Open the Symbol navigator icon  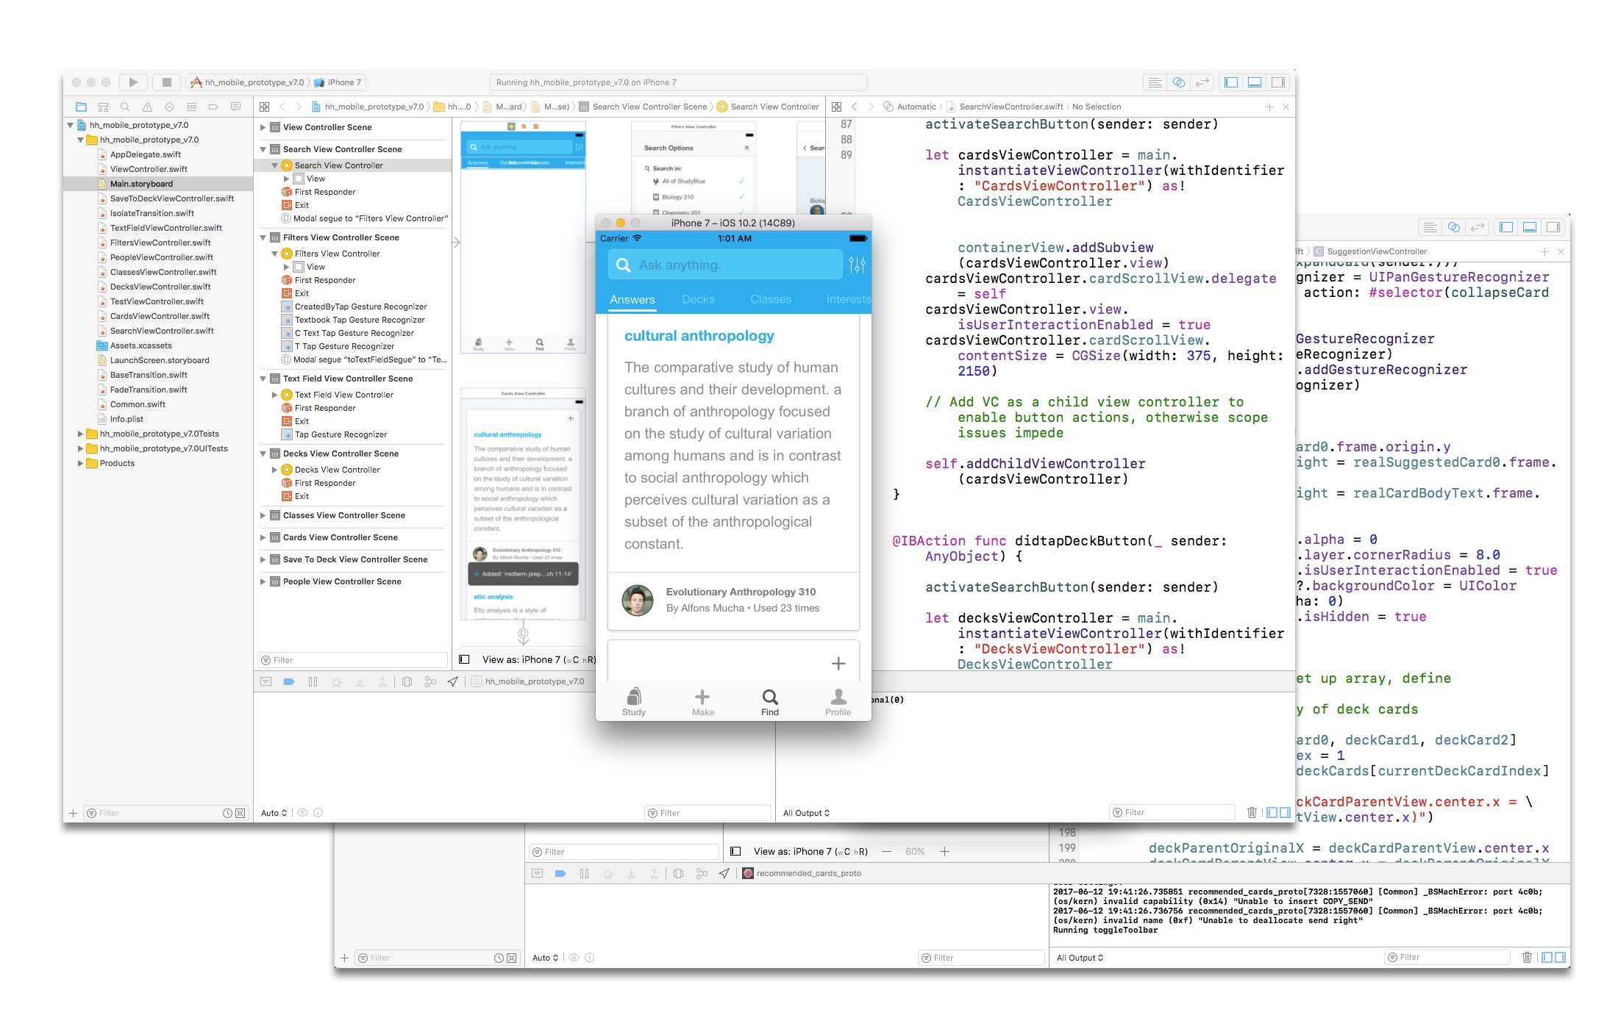coord(103,107)
